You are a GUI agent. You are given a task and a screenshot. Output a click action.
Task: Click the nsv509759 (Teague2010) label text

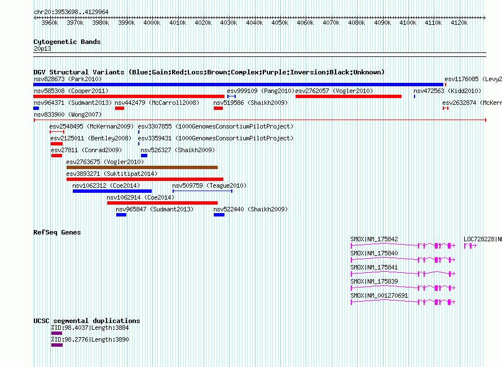coord(209,185)
